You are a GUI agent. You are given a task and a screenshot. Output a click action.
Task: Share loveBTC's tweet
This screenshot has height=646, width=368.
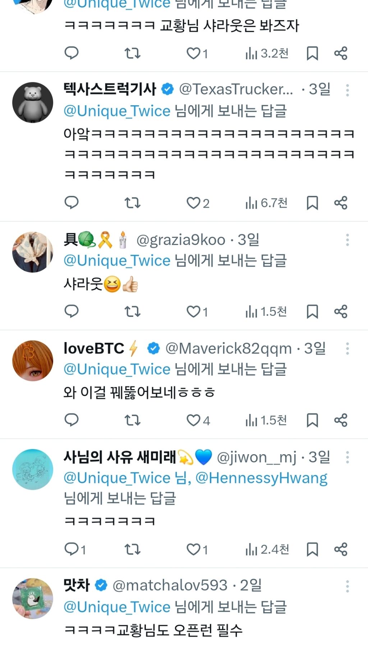[x=340, y=420]
